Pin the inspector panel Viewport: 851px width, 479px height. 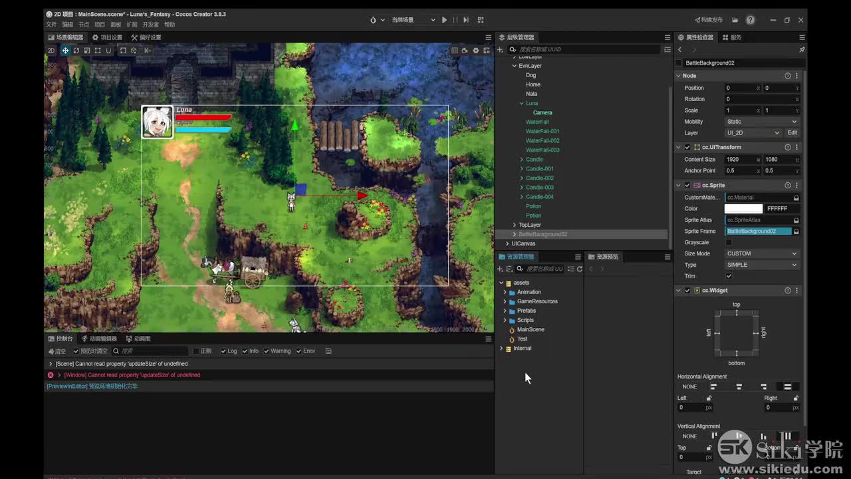point(802,50)
